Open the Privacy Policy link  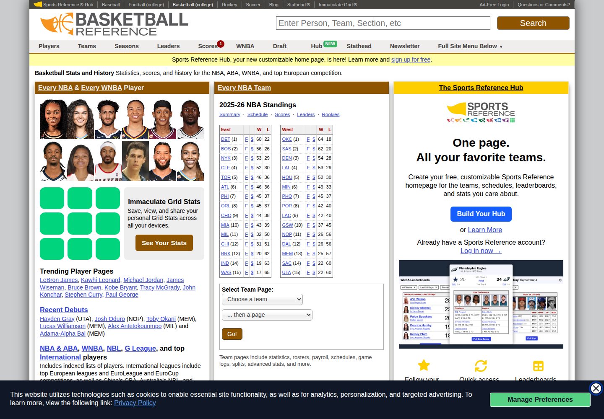point(135,403)
